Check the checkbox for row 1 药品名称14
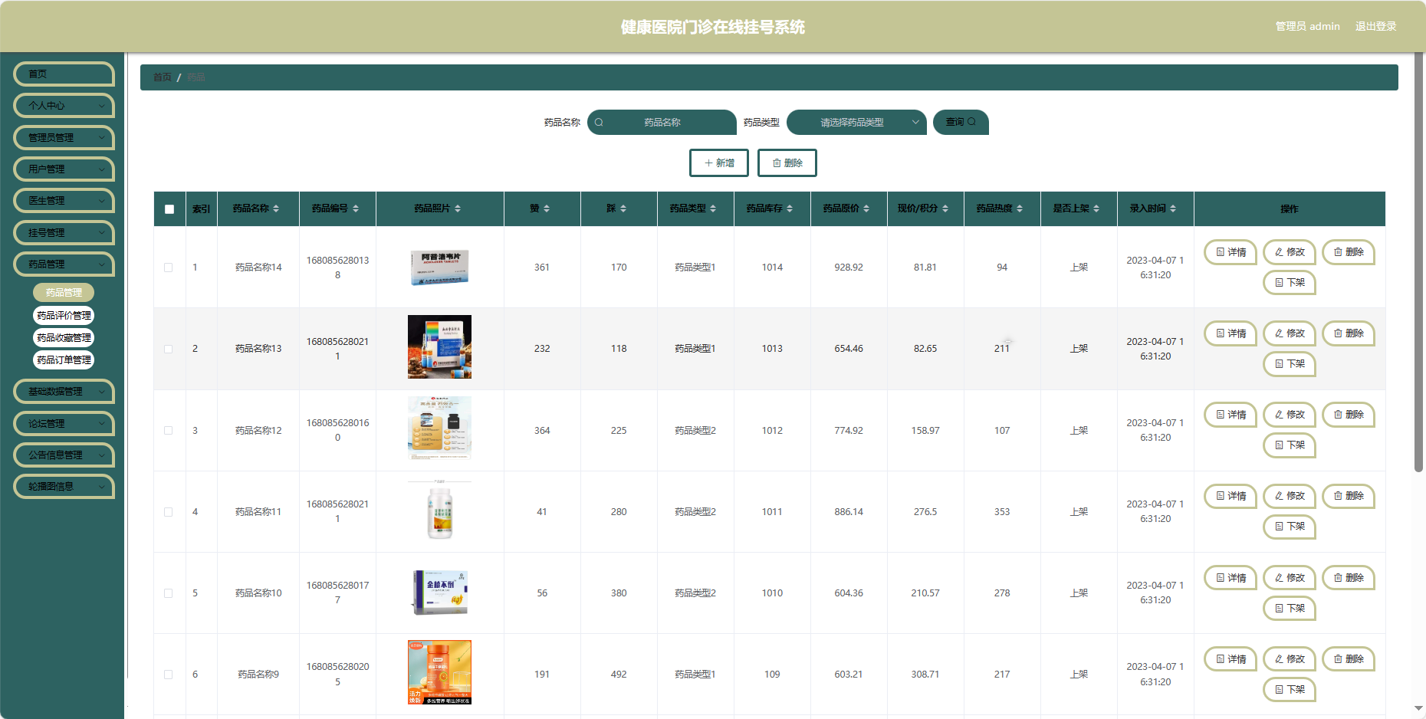The image size is (1426, 719). [x=169, y=268]
